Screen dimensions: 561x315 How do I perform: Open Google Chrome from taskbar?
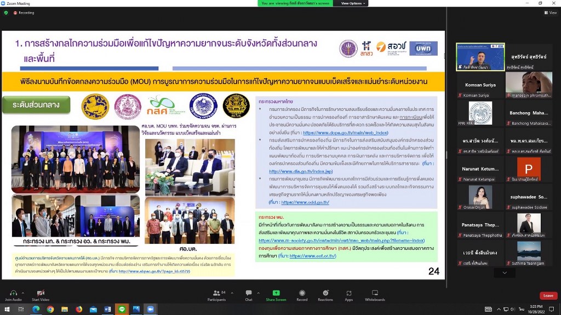point(50,310)
